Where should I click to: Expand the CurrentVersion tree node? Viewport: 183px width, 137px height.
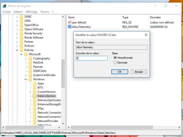[30, 92]
